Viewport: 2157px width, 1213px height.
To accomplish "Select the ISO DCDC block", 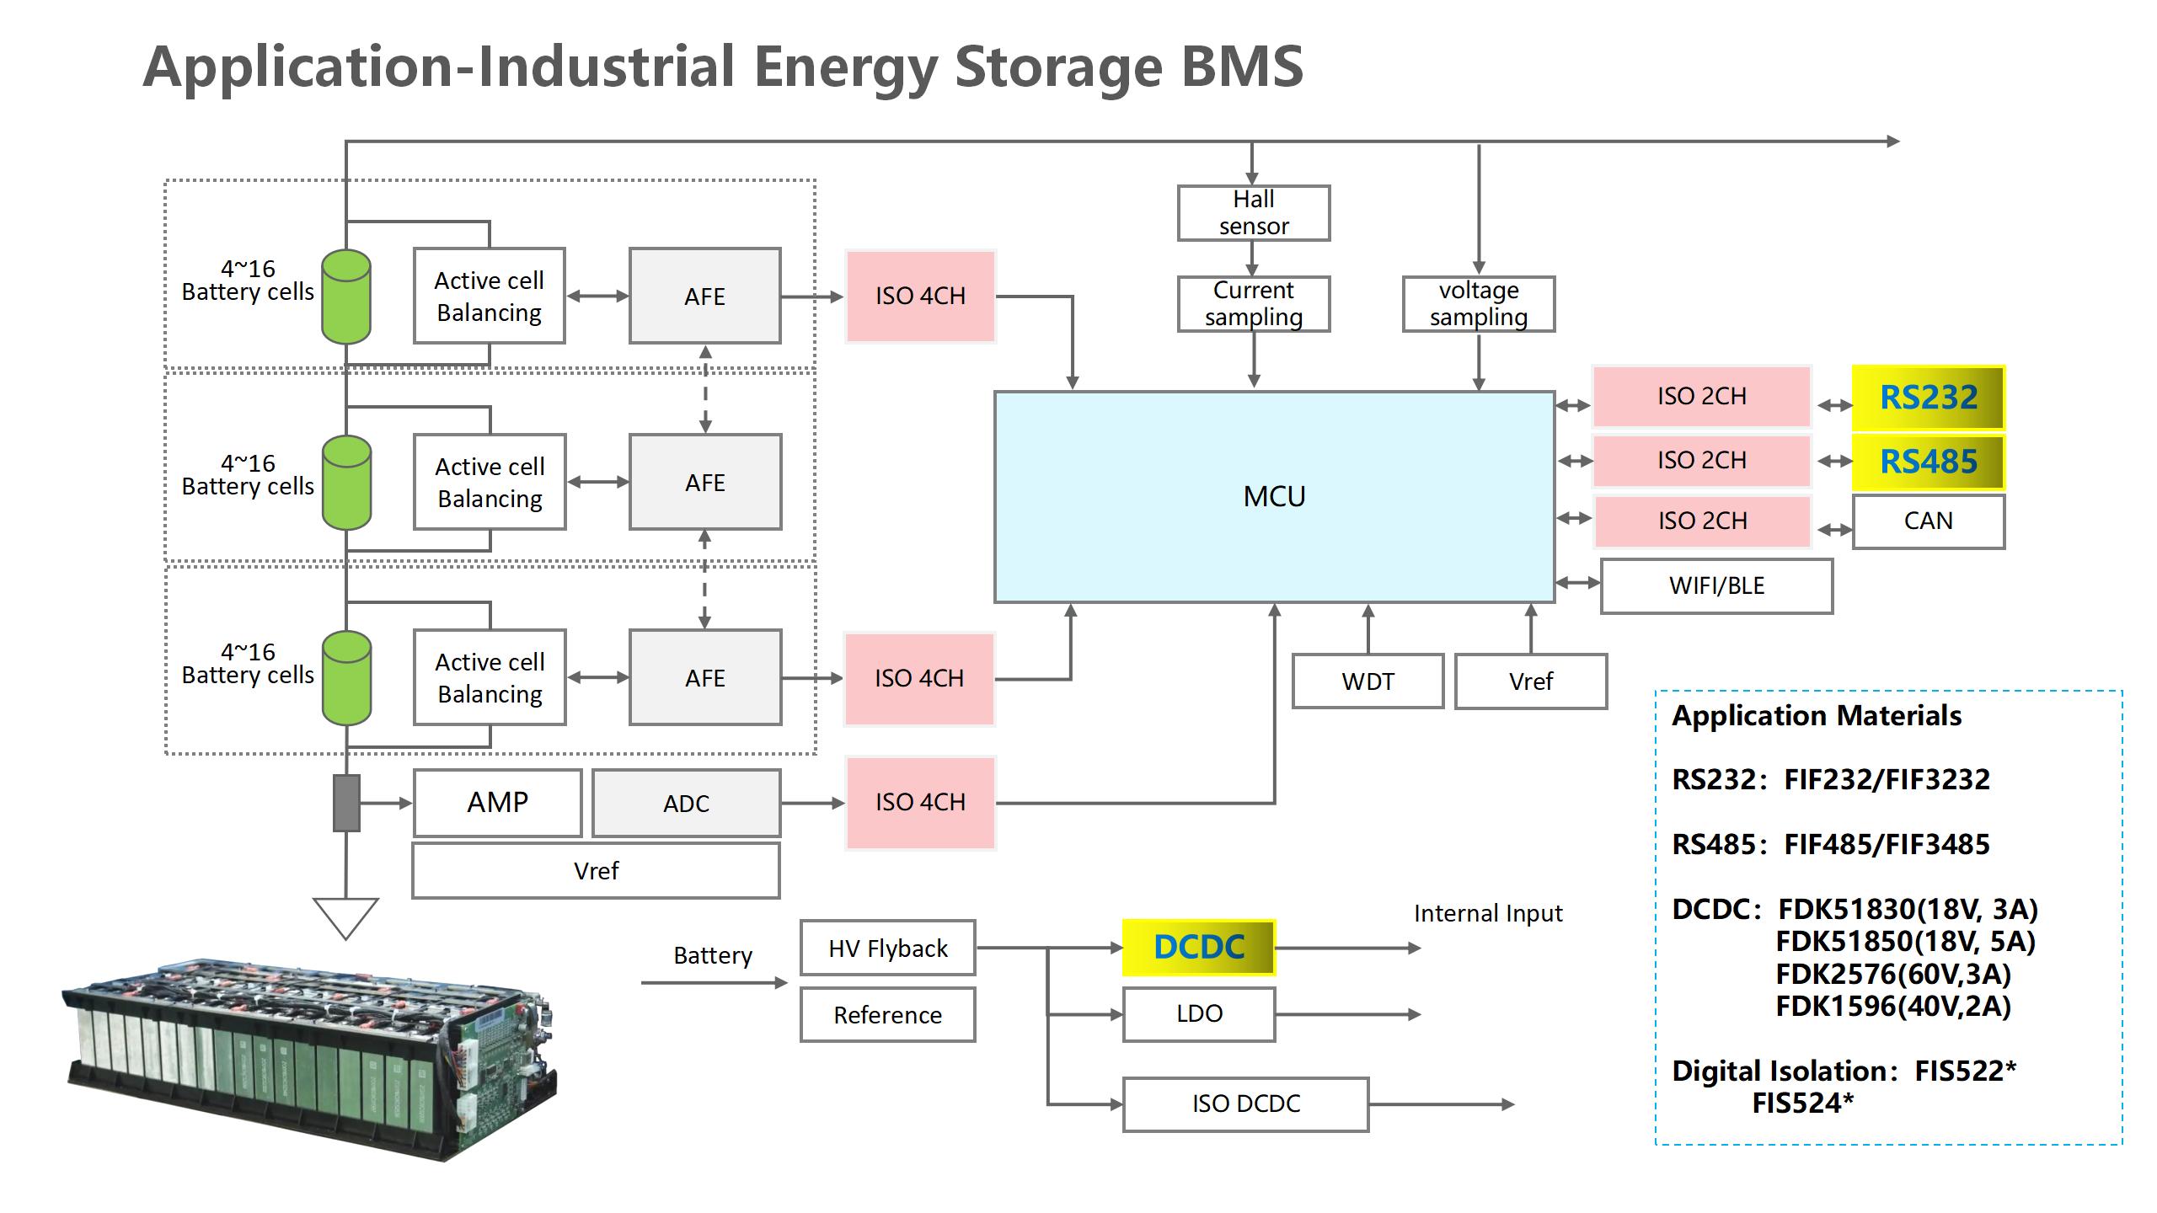I will [x=1245, y=1104].
